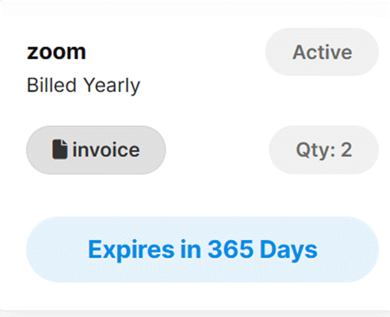Open the invoice button
Screen dimensions: 390x317
96,150
